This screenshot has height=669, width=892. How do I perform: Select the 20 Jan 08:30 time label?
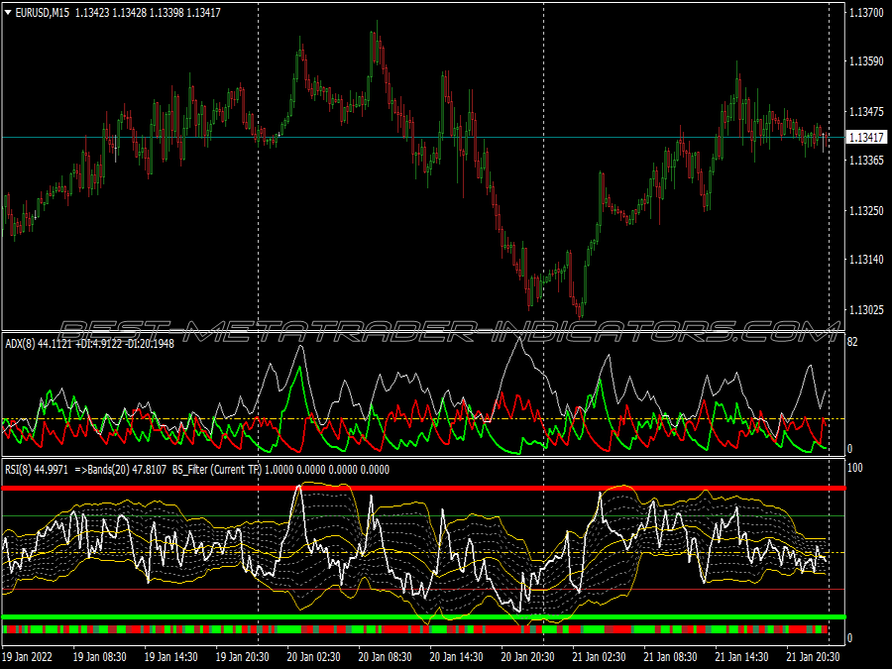click(386, 656)
